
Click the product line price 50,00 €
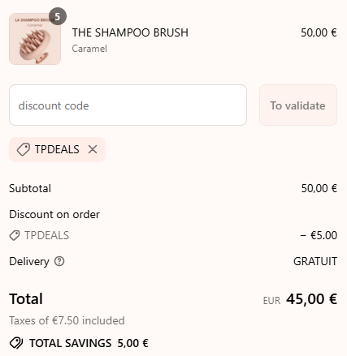click(319, 32)
